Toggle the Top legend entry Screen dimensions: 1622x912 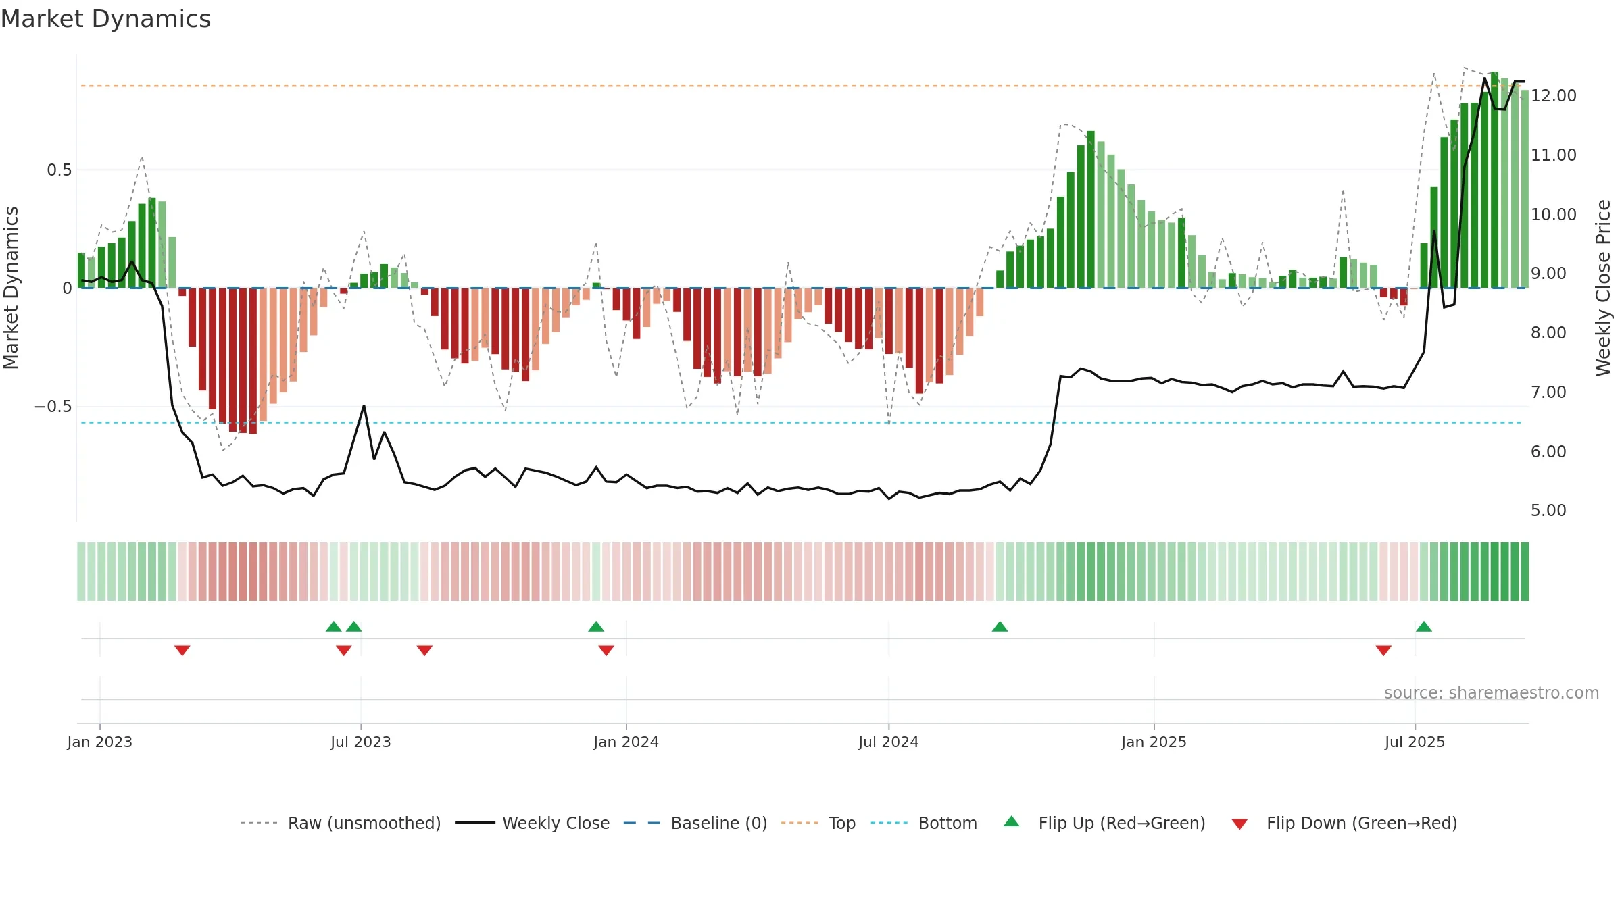tap(818, 823)
